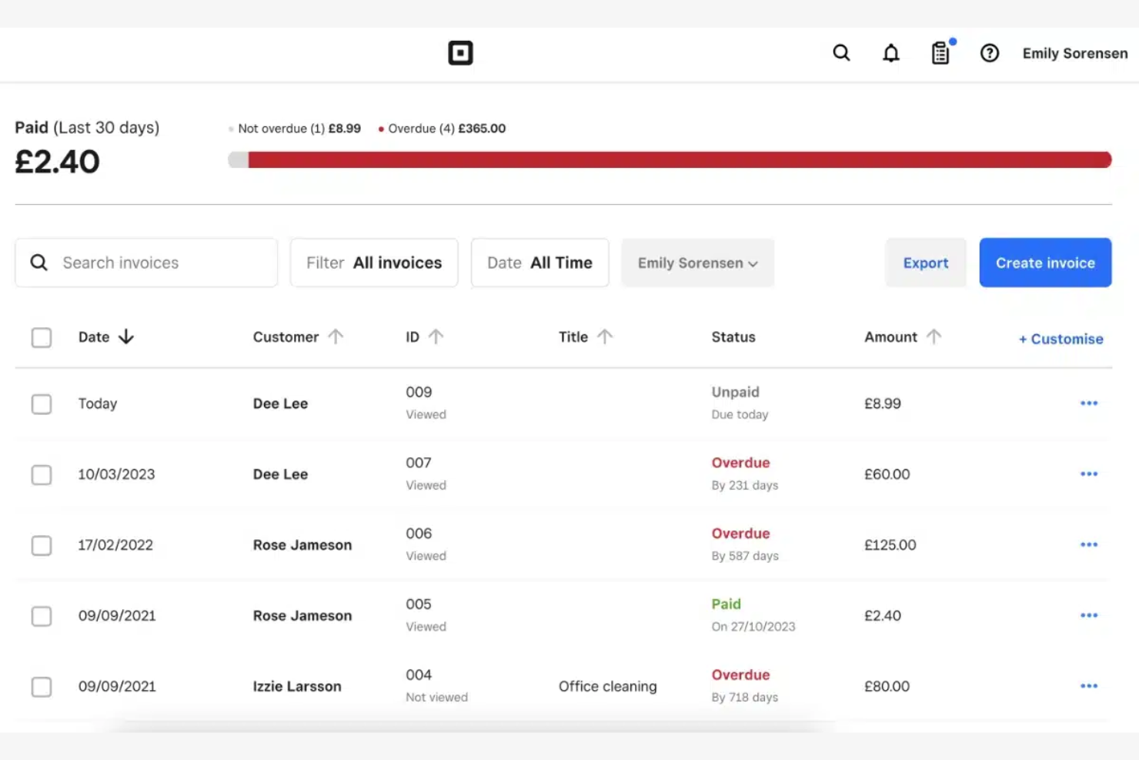Image resolution: width=1139 pixels, height=760 pixels.
Task: Open actions menu for invoice 006
Action: click(x=1089, y=544)
